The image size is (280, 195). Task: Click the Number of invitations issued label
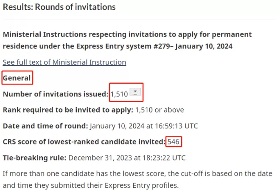click(x=56, y=94)
